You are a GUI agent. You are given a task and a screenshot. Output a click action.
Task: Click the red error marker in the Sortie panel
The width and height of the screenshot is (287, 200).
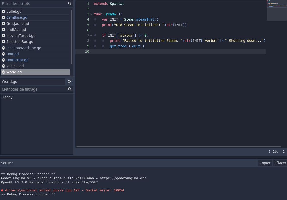(x=3, y=190)
